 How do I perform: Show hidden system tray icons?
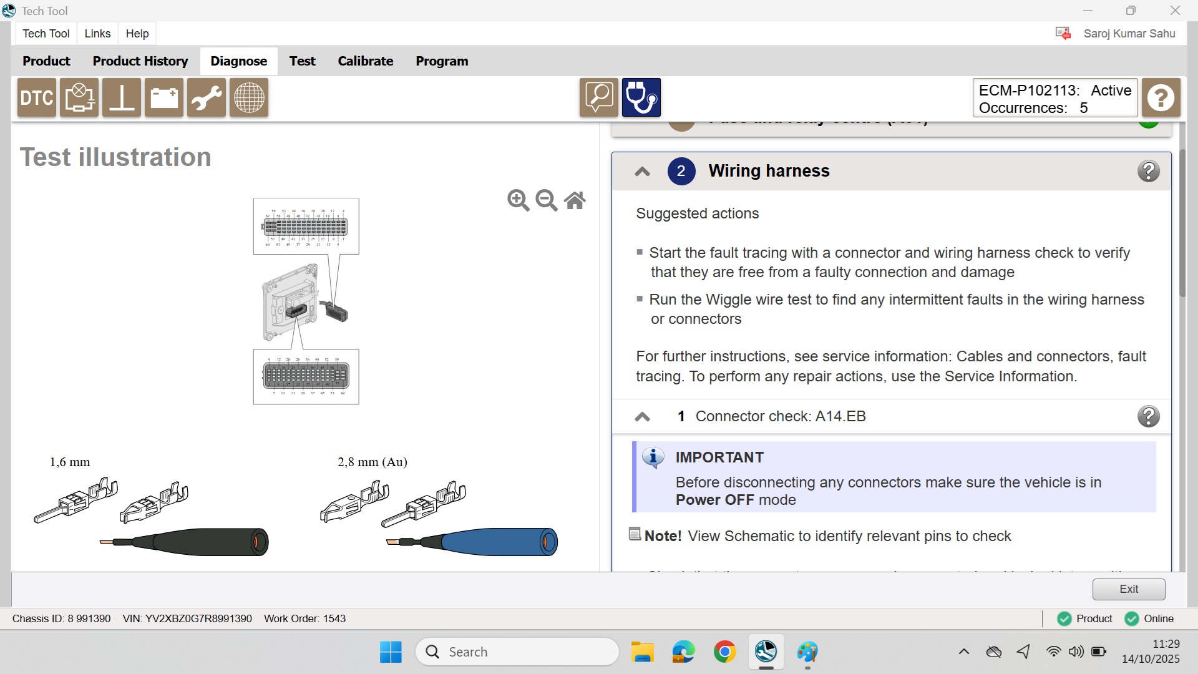[x=963, y=652]
